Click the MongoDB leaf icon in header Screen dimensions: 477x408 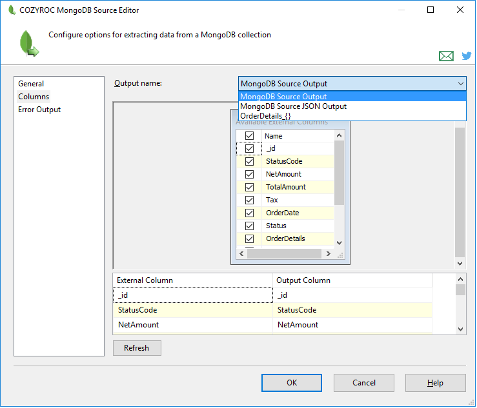[28, 43]
